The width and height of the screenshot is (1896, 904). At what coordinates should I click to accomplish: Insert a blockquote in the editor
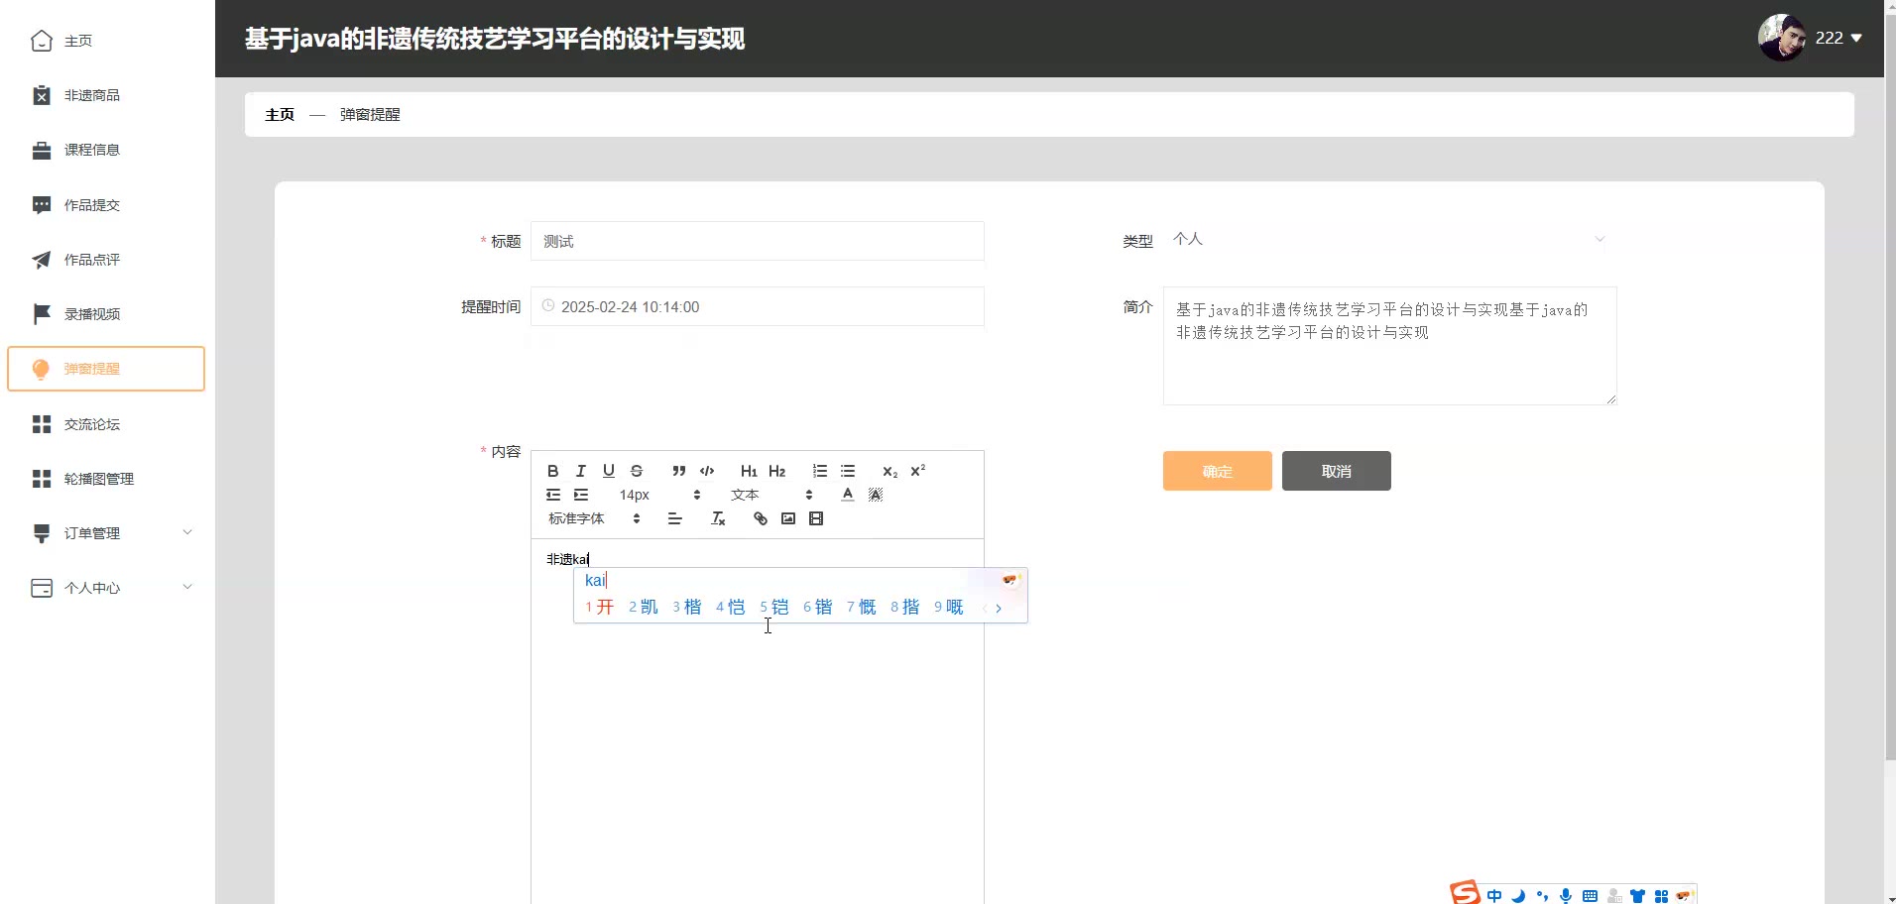678,471
